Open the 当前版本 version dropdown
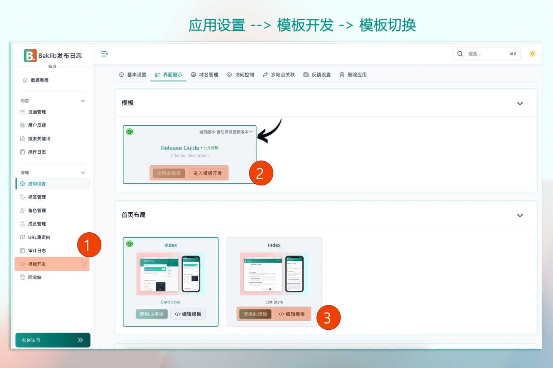The width and height of the screenshot is (553, 368). (226, 132)
